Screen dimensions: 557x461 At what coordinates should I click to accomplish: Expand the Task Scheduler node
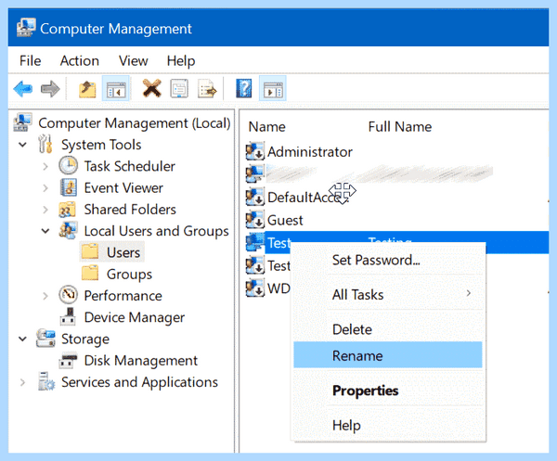point(45,166)
